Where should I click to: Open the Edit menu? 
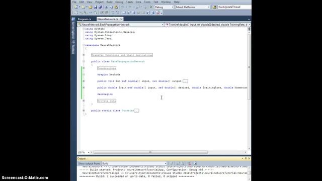[x=82, y=2]
